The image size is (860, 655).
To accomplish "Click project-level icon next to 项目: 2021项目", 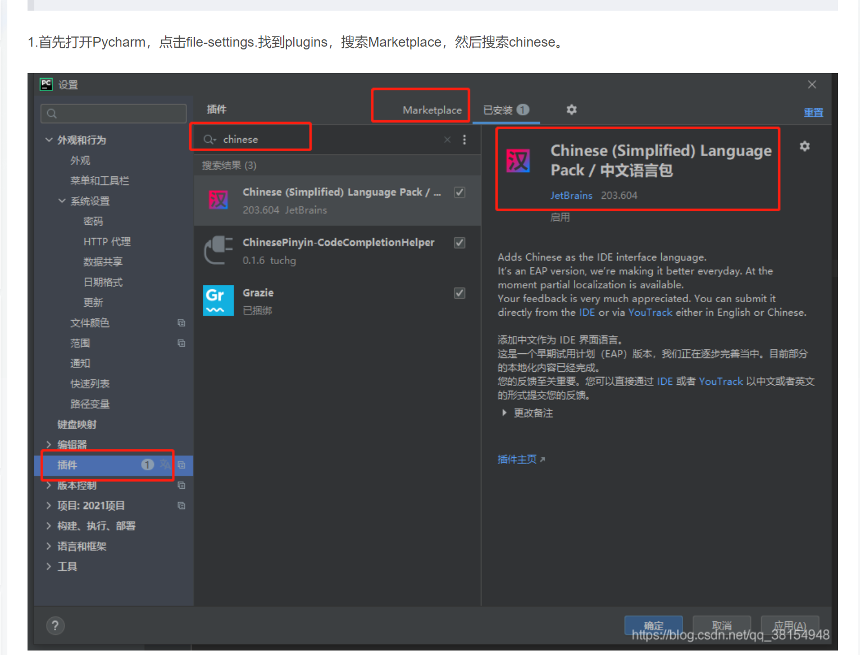I will click(181, 505).
